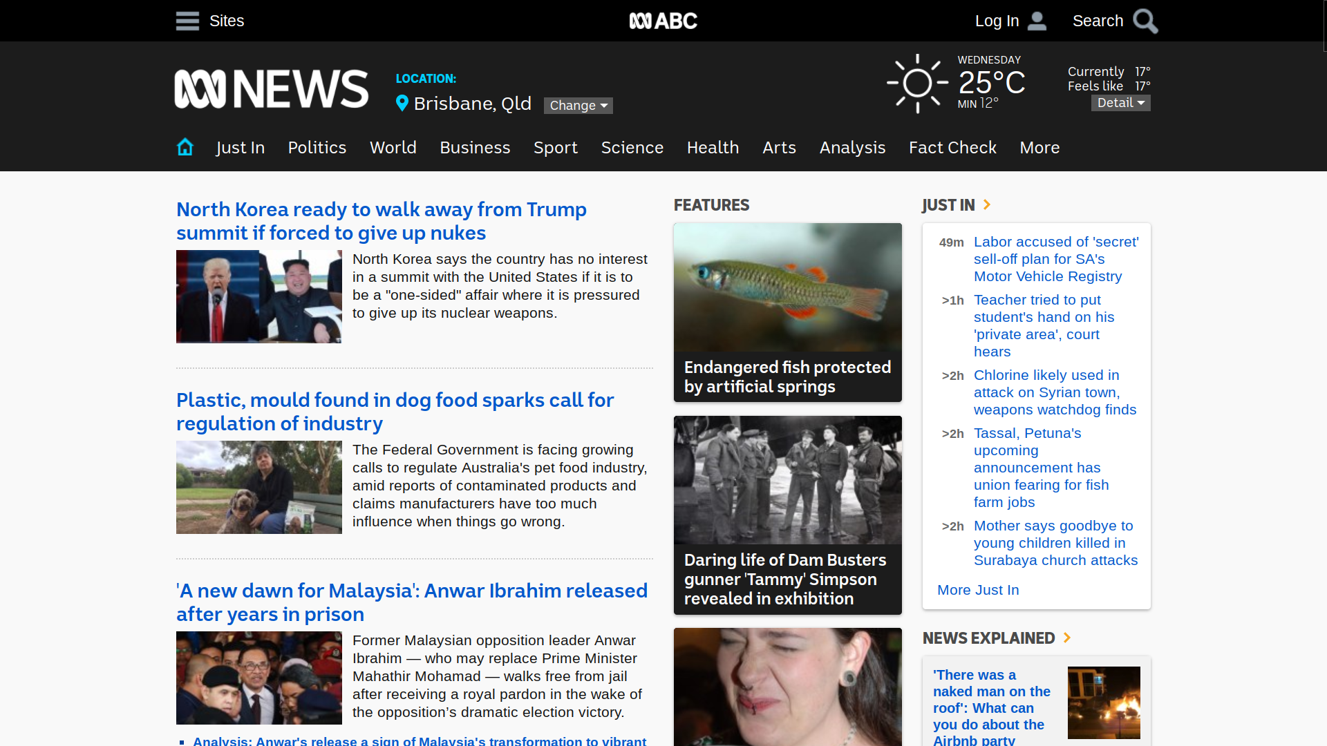Read Labor 'secret' sell-off plan story
Viewport: 1327px width, 746px height.
pyautogui.click(x=1055, y=259)
